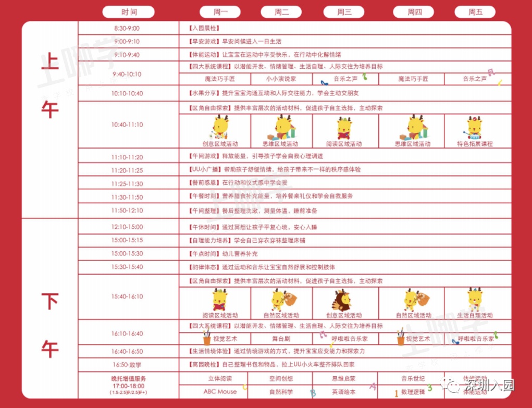Click Thursday's 魔法巧手匠 cell

tap(413, 79)
